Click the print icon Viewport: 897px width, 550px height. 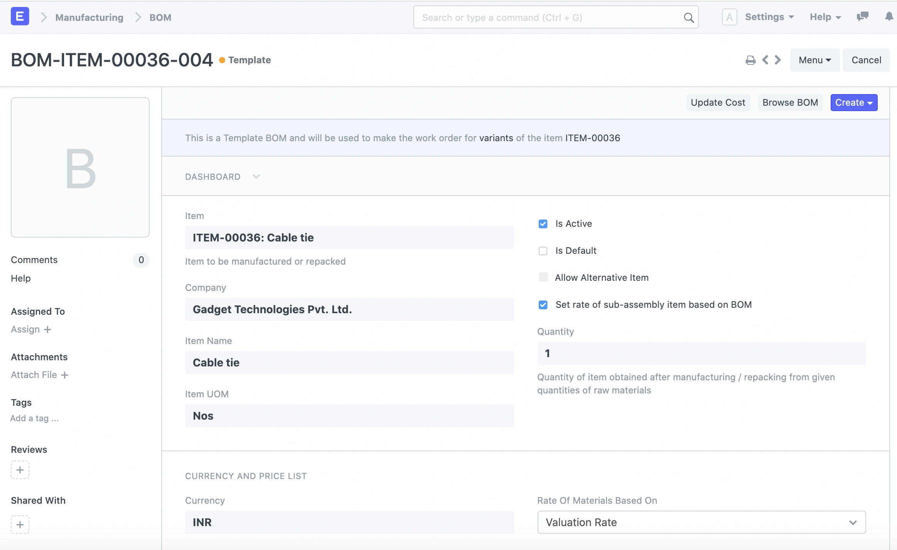pos(750,60)
